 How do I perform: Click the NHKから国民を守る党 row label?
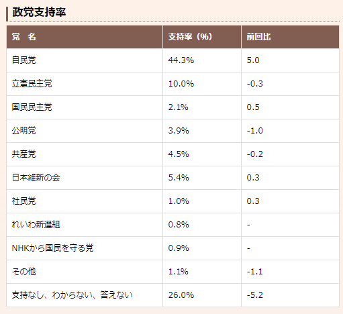[x=52, y=248]
